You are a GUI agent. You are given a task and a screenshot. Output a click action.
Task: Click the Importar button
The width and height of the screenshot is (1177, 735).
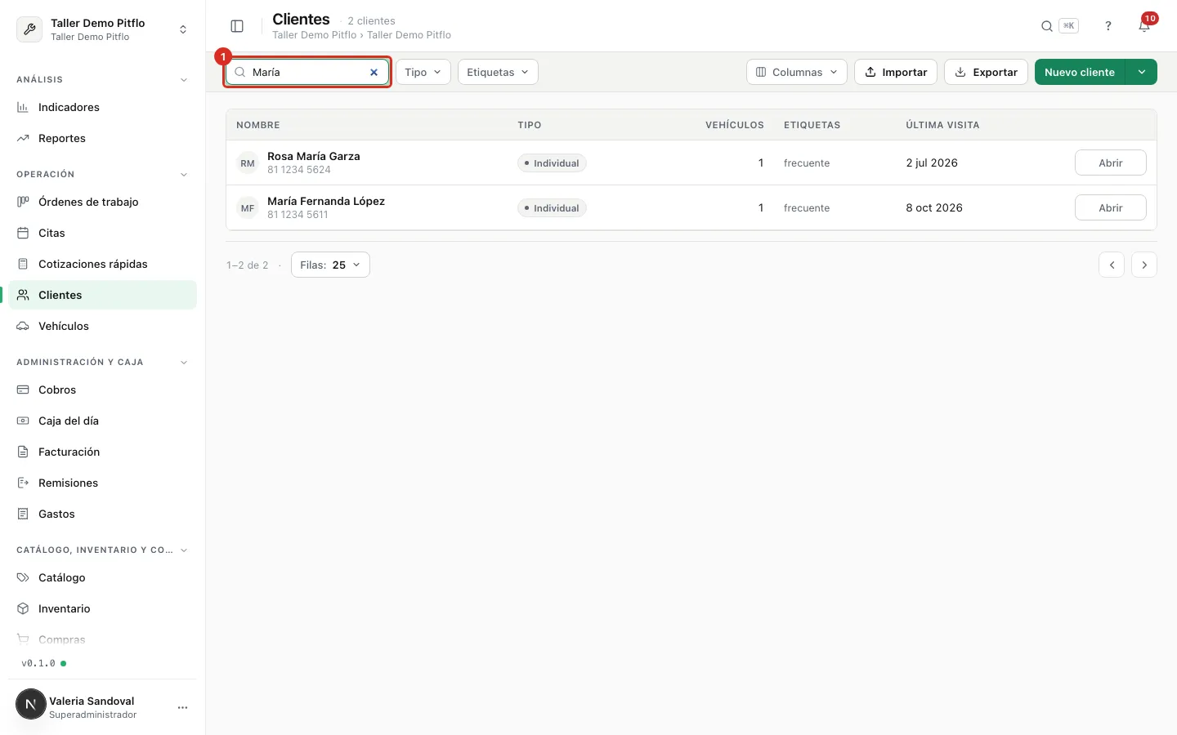[x=896, y=72]
